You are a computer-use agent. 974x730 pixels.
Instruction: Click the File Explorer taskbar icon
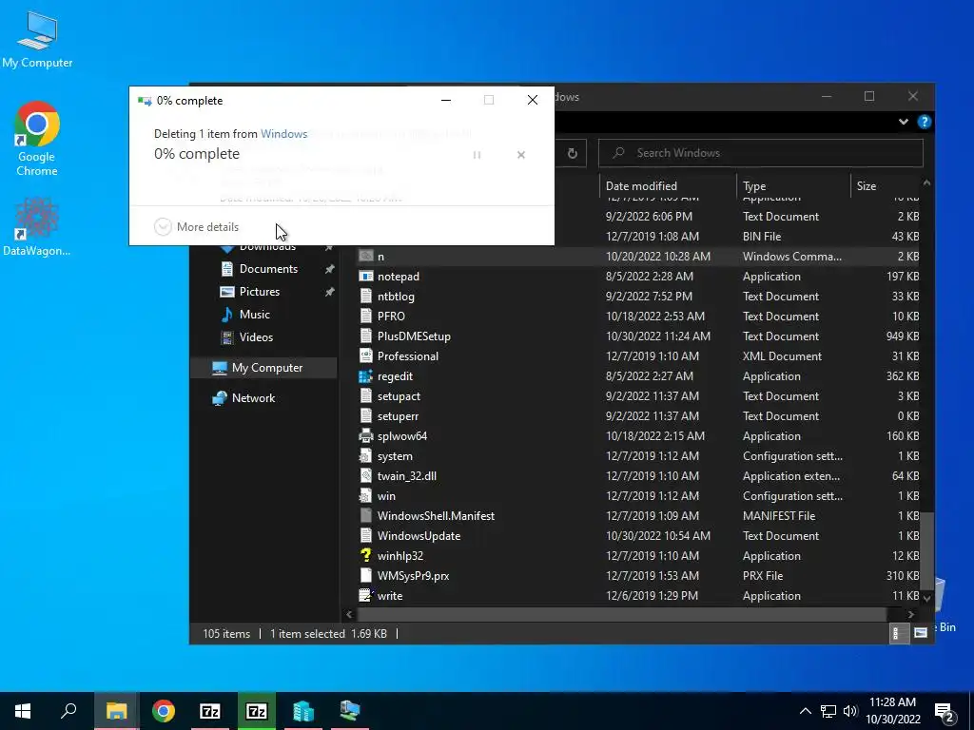pos(116,711)
